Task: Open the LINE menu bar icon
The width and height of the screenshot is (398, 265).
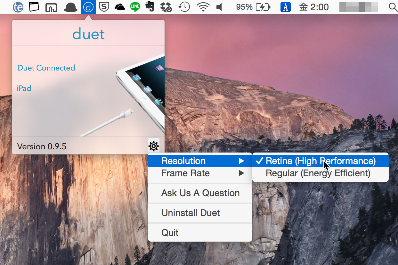Action: coord(135,7)
